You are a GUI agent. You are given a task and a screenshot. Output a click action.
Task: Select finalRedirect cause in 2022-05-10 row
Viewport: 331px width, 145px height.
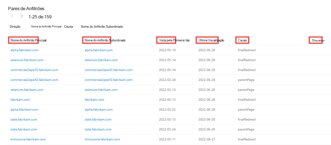coord(247,50)
